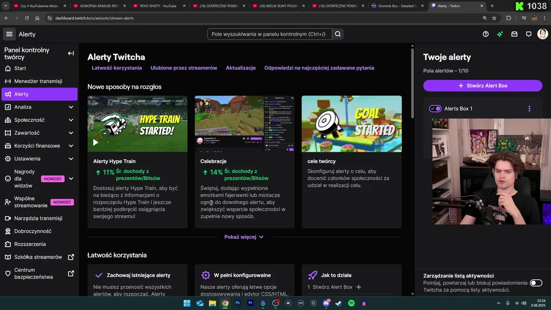Open the green sparkle insights icon
Screen dimensions: 551x310
[x=500, y=34]
